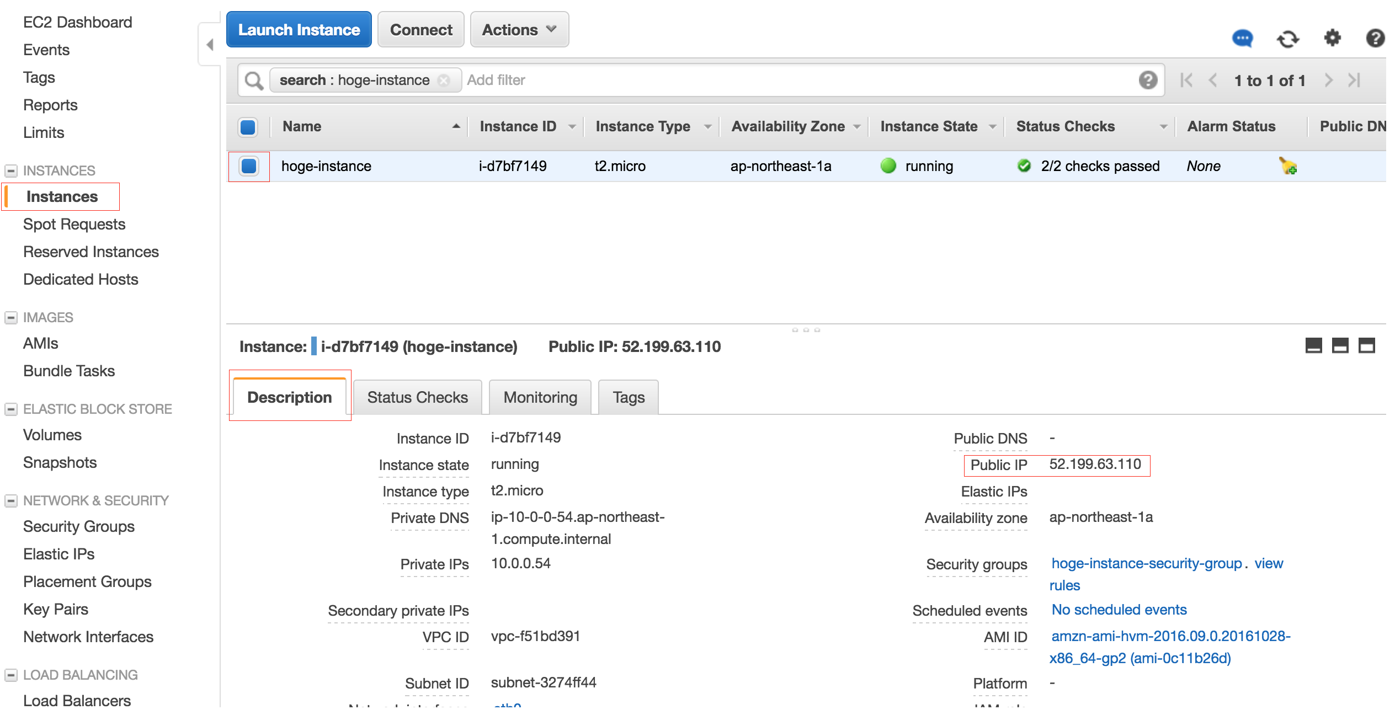Click the checks passed green check icon
This screenshot has height=715, width=1395.
[1024, 166]
